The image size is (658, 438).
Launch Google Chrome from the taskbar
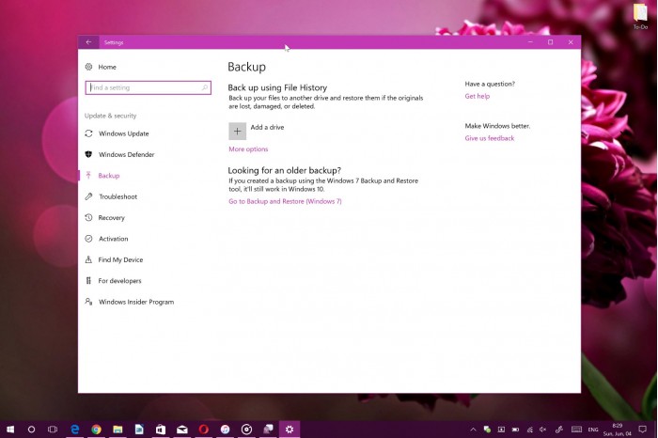96,430
